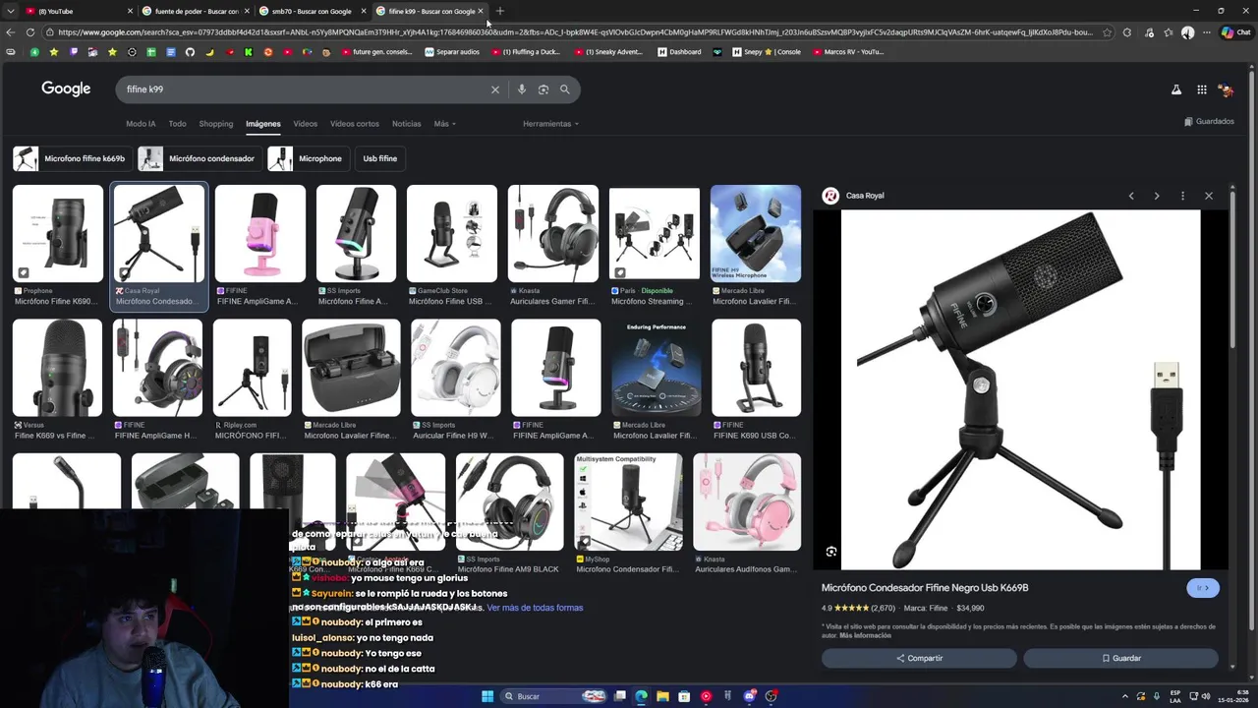The image size is (1258, 708).
Task: Switch to the YouTube browser tab
Action: click(x=77, y=11)
